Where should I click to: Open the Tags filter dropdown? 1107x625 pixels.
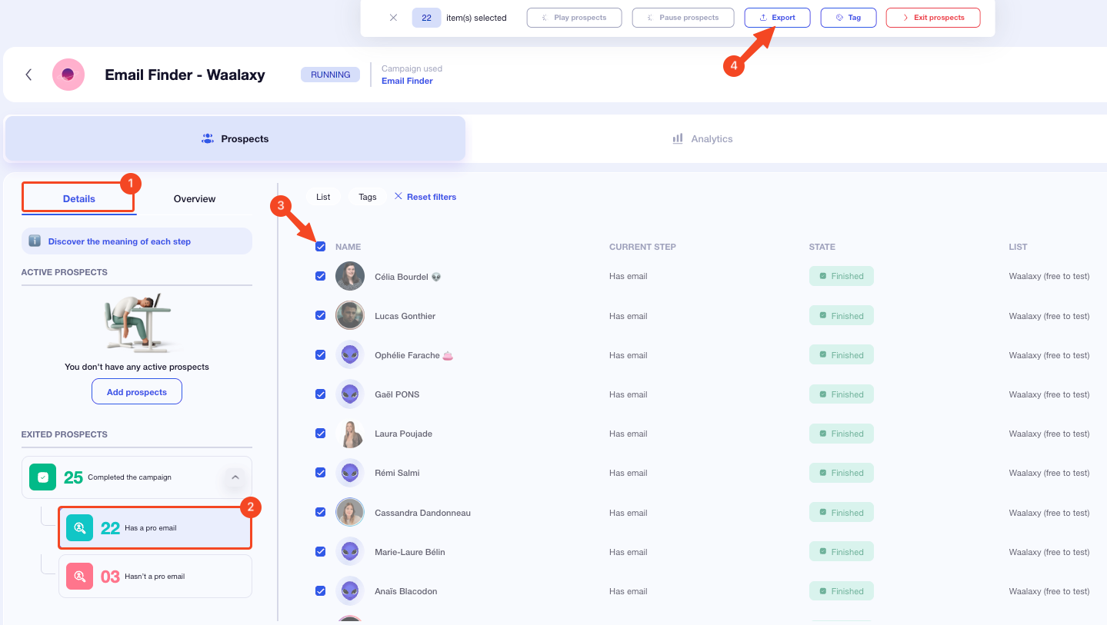coord(368,197)
